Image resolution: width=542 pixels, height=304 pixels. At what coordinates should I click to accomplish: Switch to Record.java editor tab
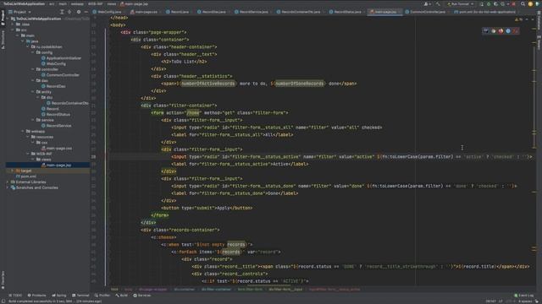177,12
